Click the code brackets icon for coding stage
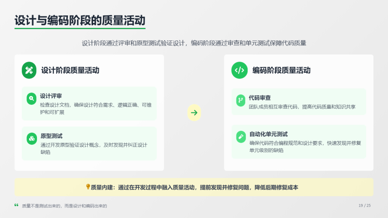The image size is (388, 218). click(x=239, y=70)
